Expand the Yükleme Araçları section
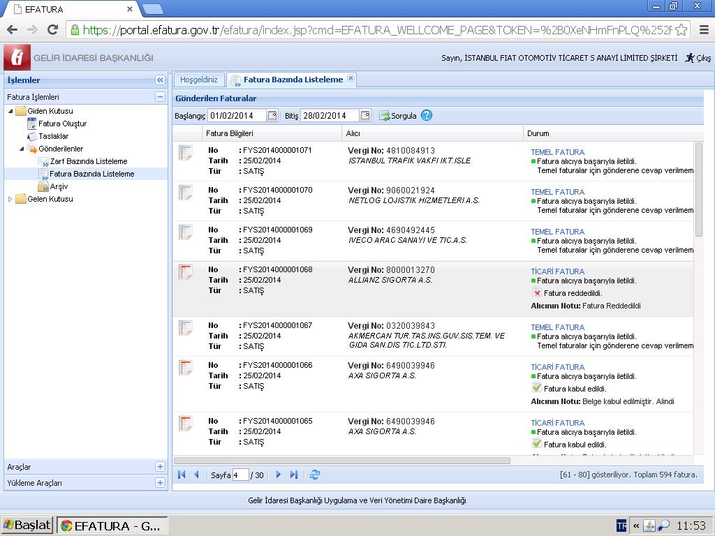Screen dimensions: 715x536 click(x=160, y=482)
